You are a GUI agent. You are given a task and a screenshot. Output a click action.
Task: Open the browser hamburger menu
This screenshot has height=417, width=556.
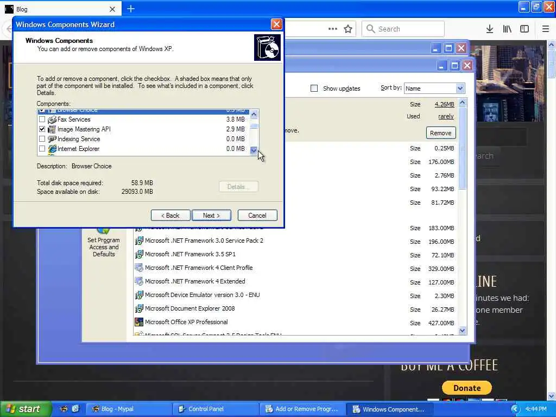pyautogui.click(x=545, y=29)
